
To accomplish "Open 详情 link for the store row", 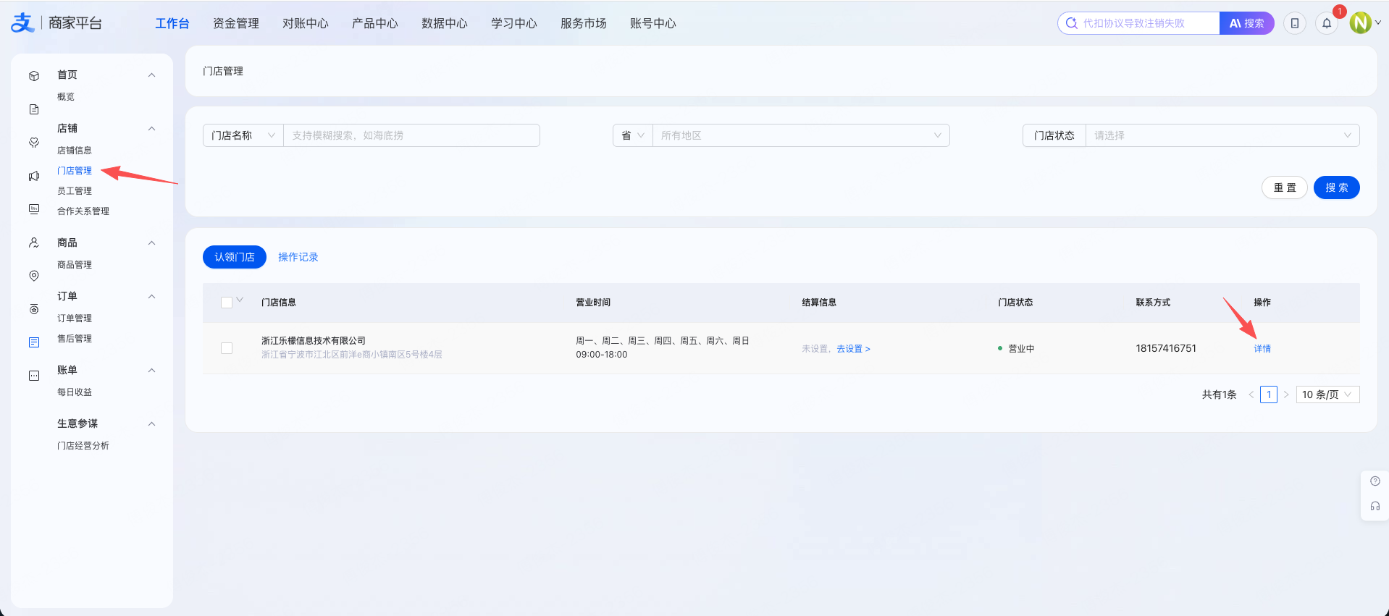I will (x=1262, y=349).
